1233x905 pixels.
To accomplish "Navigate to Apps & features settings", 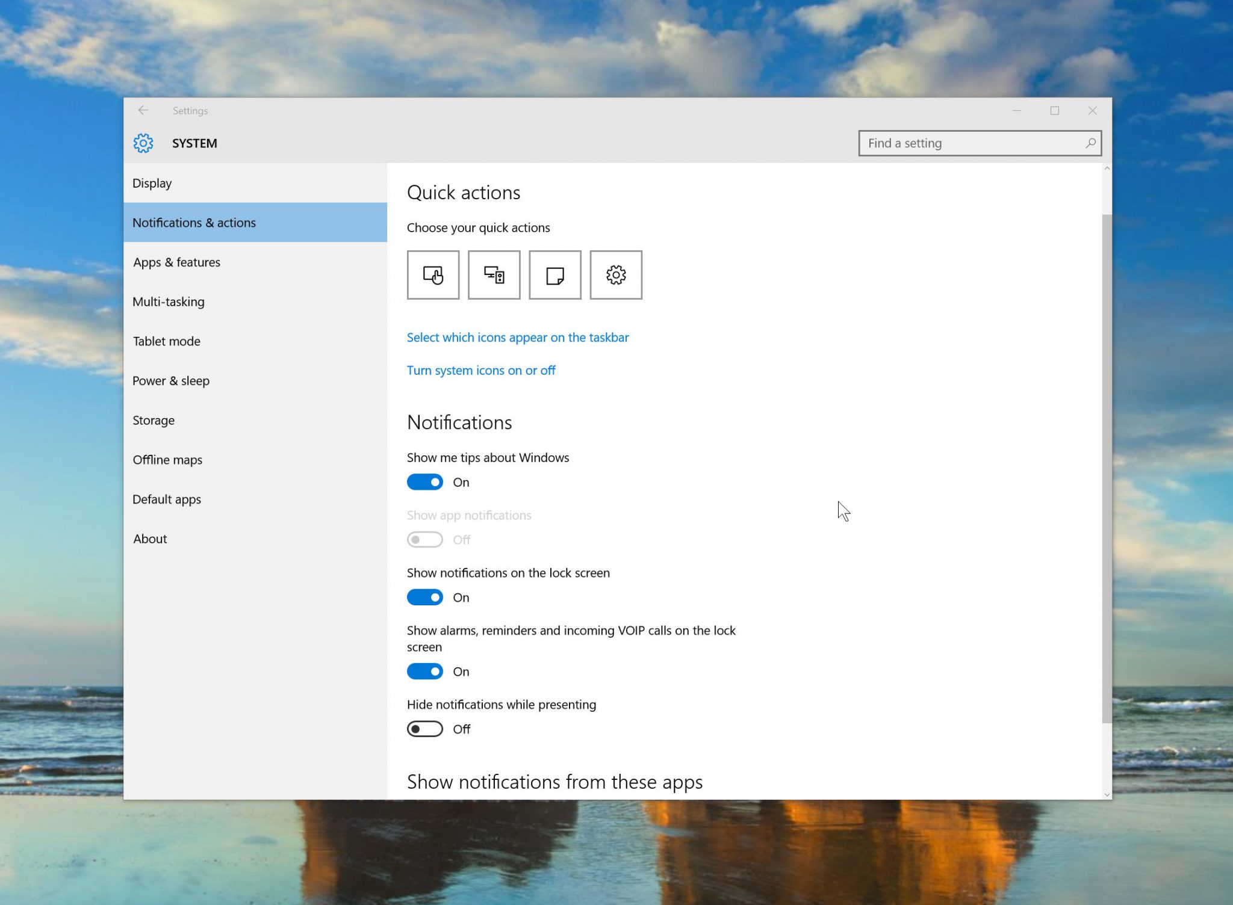I will [x=177, y=261].
